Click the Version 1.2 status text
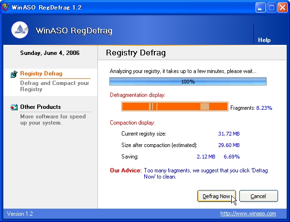Screen dimensions: 290x222 coord(20,214)
